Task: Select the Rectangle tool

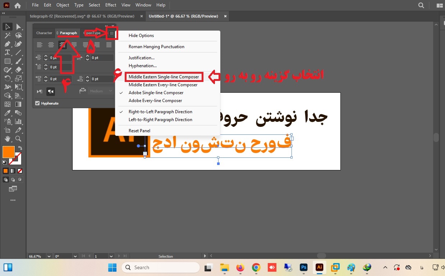Action: point(7,61)
